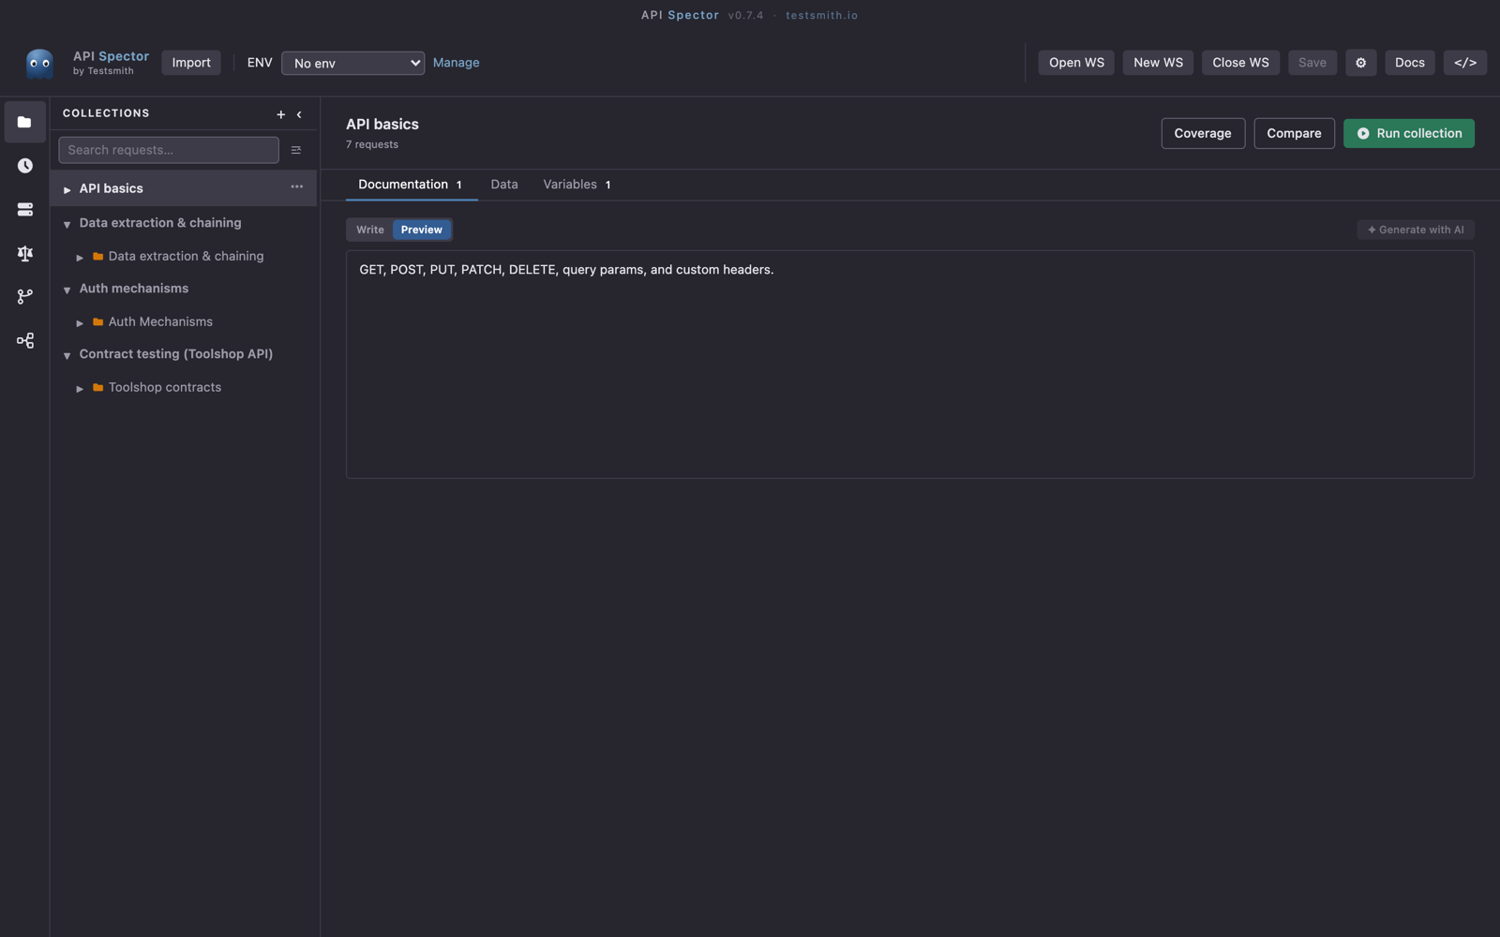
Task: Click the Data extraction & chaining folder icon
Action: (97, 257)
